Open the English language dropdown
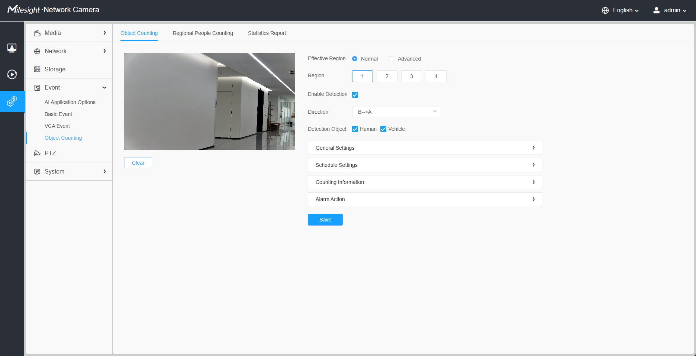This screenshot has width=696, height=356. coord(620,10)
